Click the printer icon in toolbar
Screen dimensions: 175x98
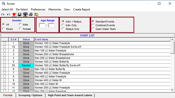[x=31, y=14]
